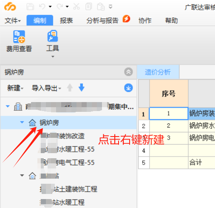Screen dimensions: 215x208
Task: Click the 序号 cell in row 1
Action: tap(169, 114)
